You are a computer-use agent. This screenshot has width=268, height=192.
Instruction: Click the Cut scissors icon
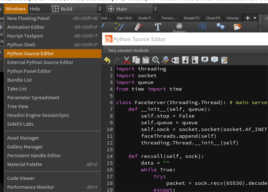[x=127, y=60]
